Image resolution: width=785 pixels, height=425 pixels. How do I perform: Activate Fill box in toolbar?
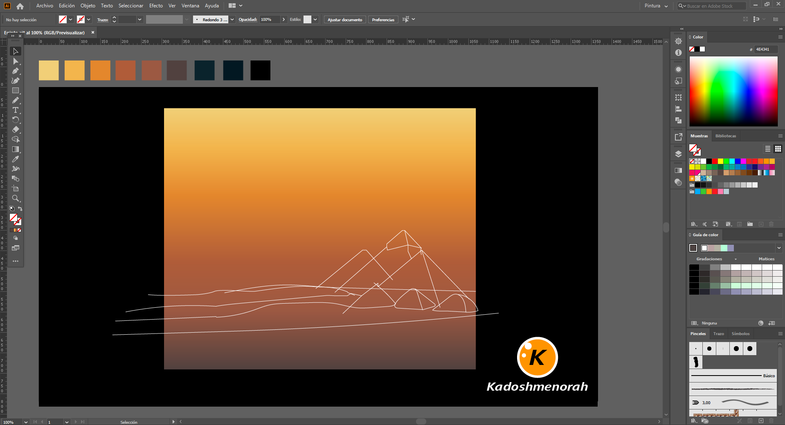coord(13,217)
